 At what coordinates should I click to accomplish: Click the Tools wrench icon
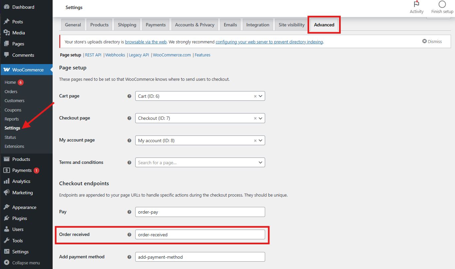[x=6, y=241]
